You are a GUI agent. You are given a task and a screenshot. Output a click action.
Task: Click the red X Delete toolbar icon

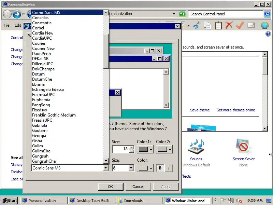pos(229,25)
